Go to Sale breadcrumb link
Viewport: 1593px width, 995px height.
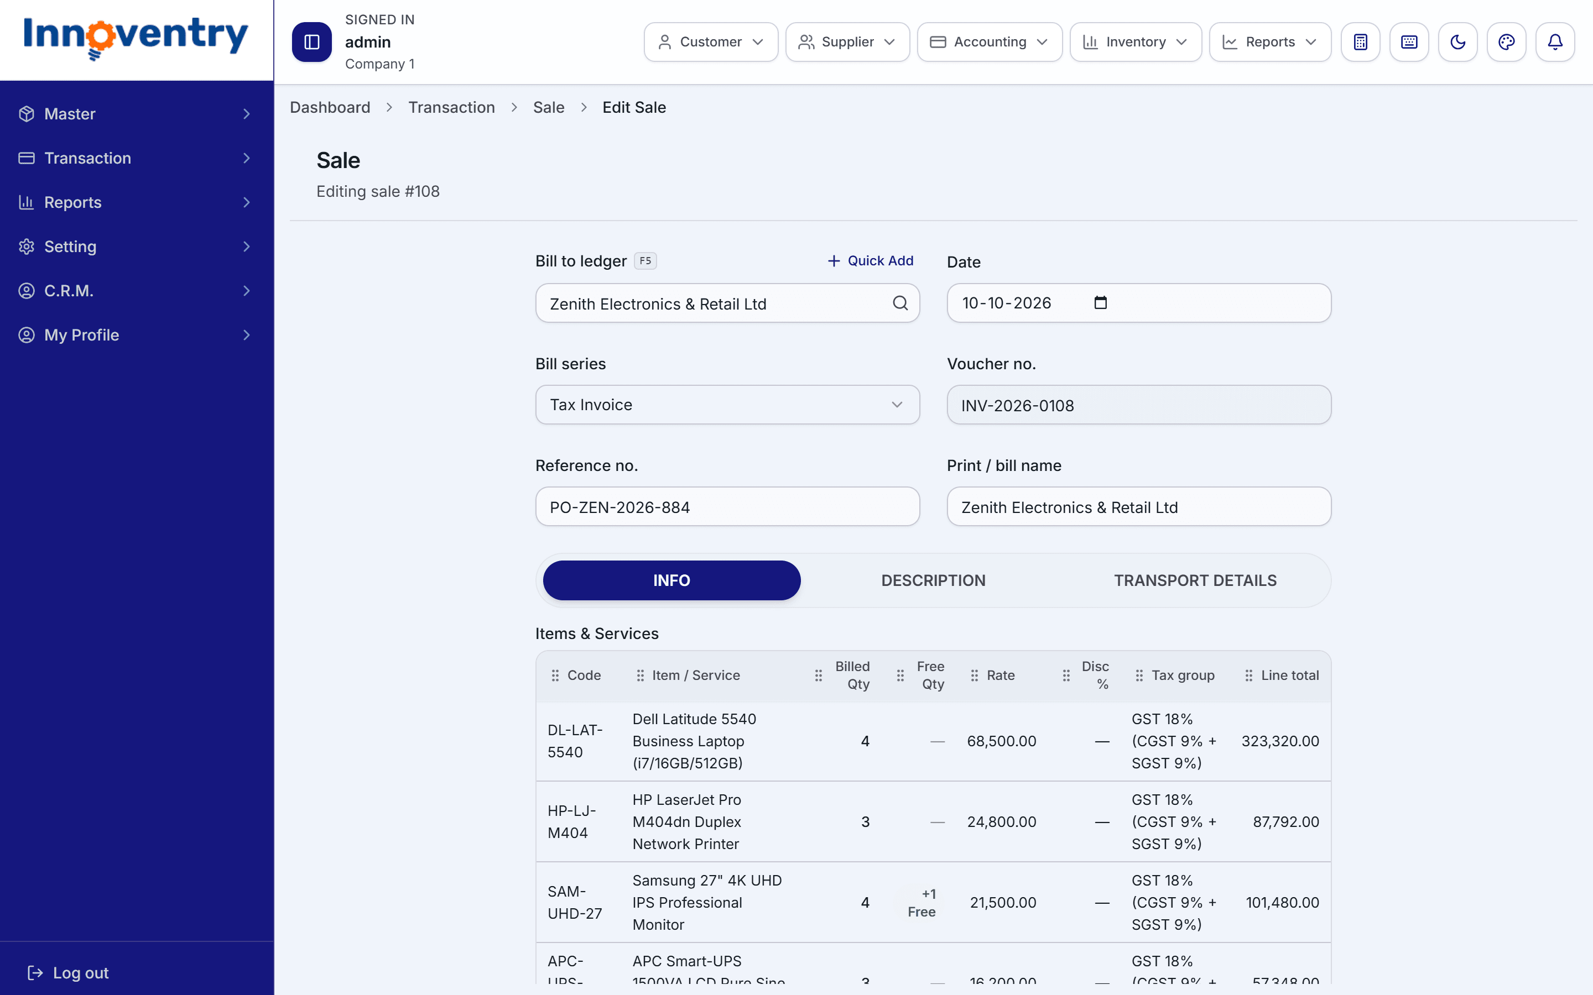[548, 107]
